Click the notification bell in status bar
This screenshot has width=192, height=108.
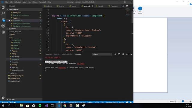pyautogui.click(x=131, y=102)
